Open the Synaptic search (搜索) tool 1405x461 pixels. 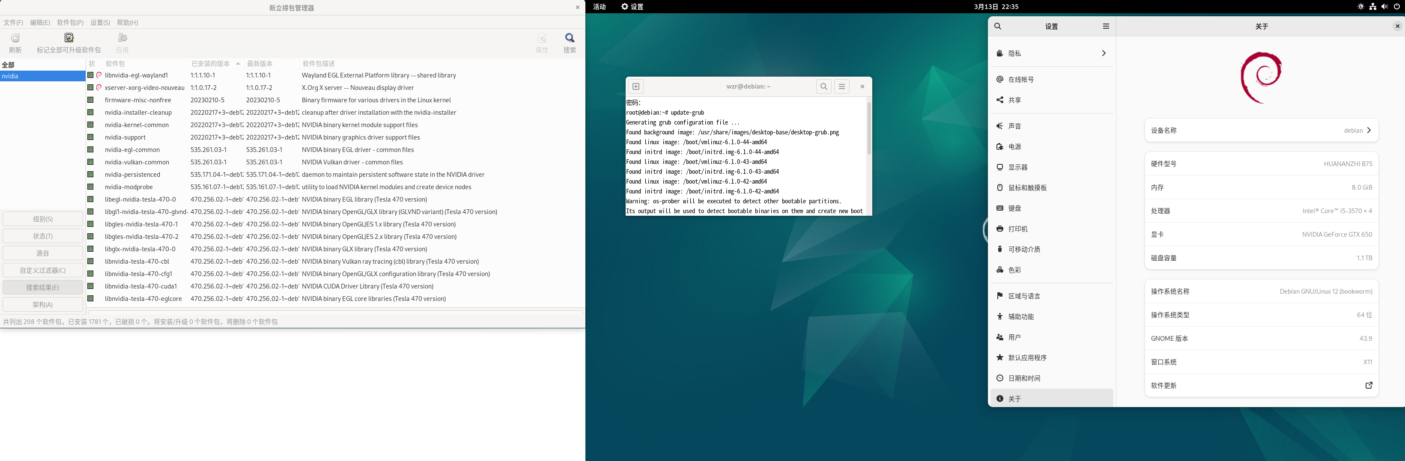coord(570,38)
